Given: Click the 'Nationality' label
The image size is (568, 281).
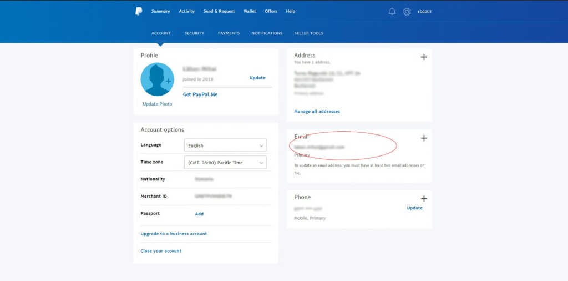Looking at the screenshot, I should (x=153, y=179).
